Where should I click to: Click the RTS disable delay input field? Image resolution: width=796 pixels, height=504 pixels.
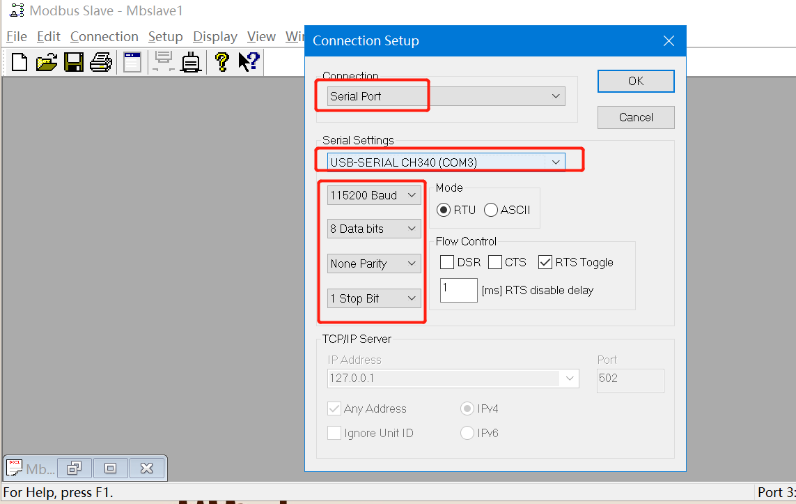(x=458, y=290)
